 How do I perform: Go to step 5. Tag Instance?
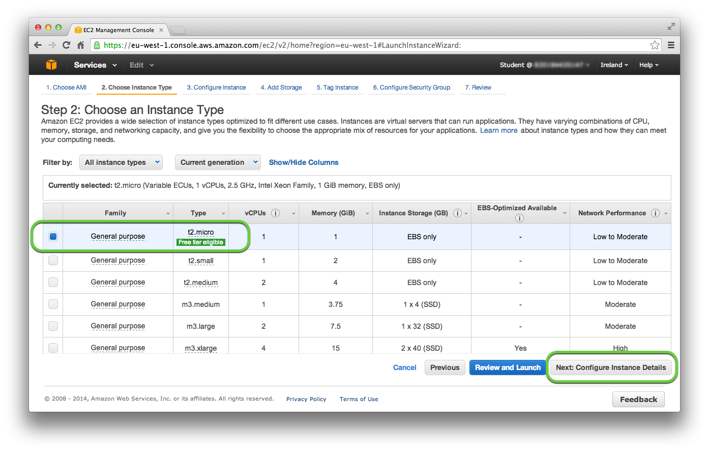(337, 88)
